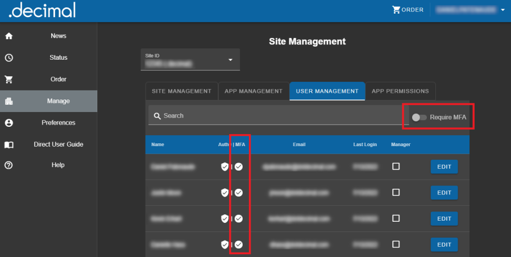Click the first row's MFA checkmark icon
This screenshot has height=257, width=511.
click(239, 167)
